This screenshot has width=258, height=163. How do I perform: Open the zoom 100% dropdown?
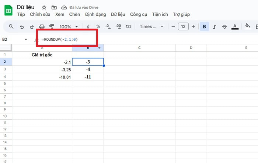coord(69,27)
